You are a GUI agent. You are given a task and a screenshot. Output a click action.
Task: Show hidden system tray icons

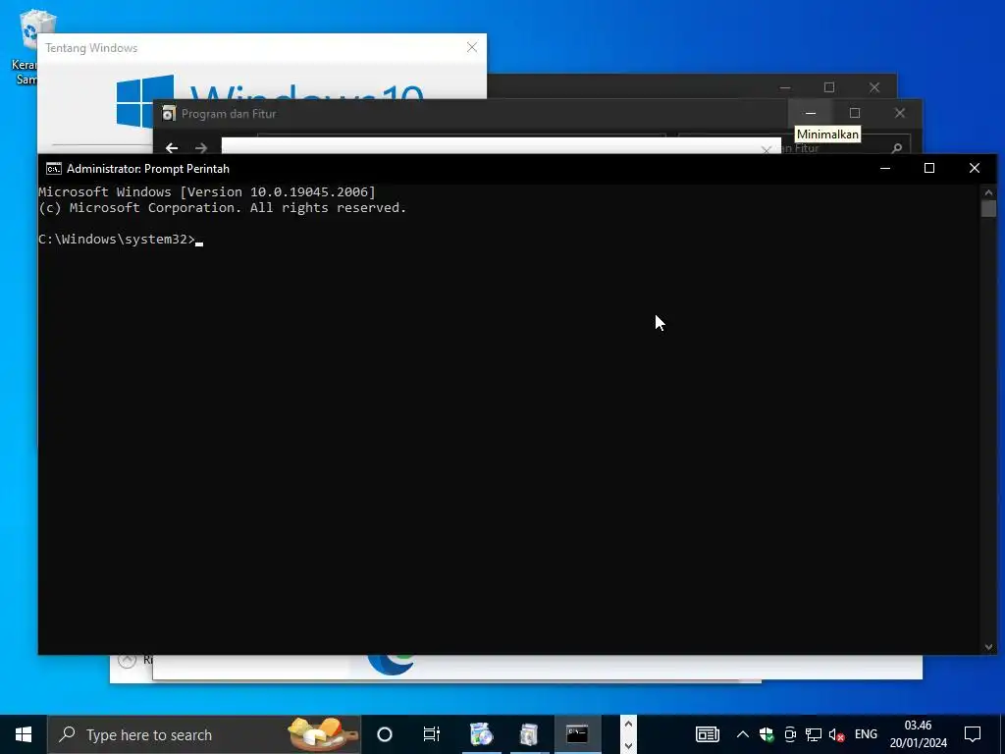point(742,734)
